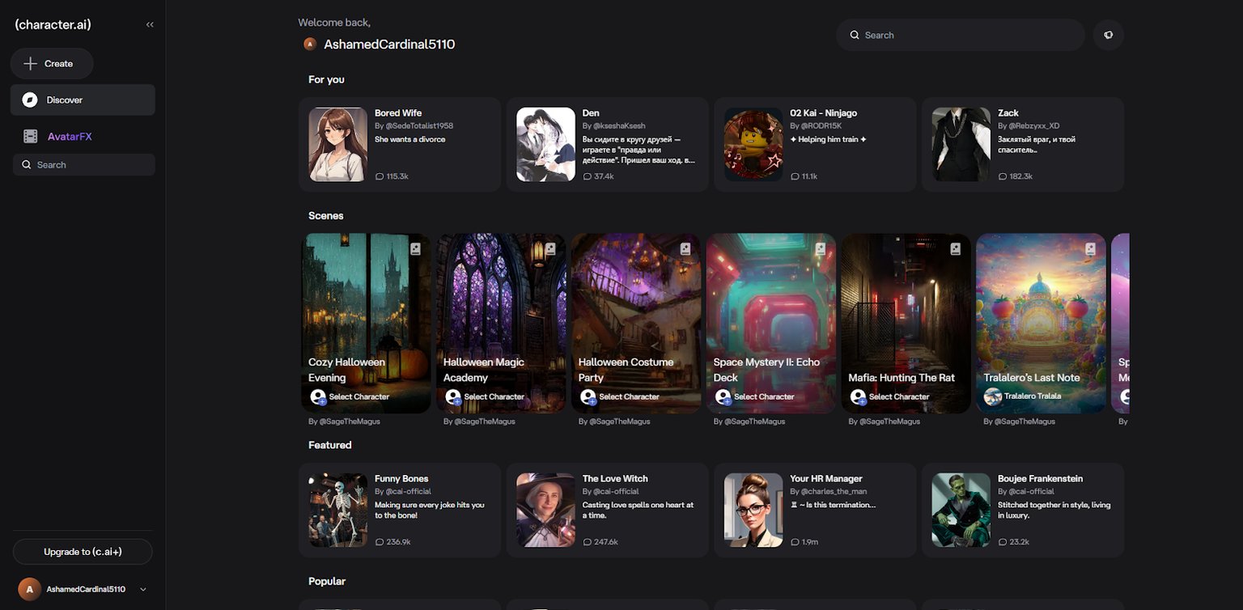Click Select Character on Cozy Halloween Evening
This screenshot has height=610, width=1243.
359,396
